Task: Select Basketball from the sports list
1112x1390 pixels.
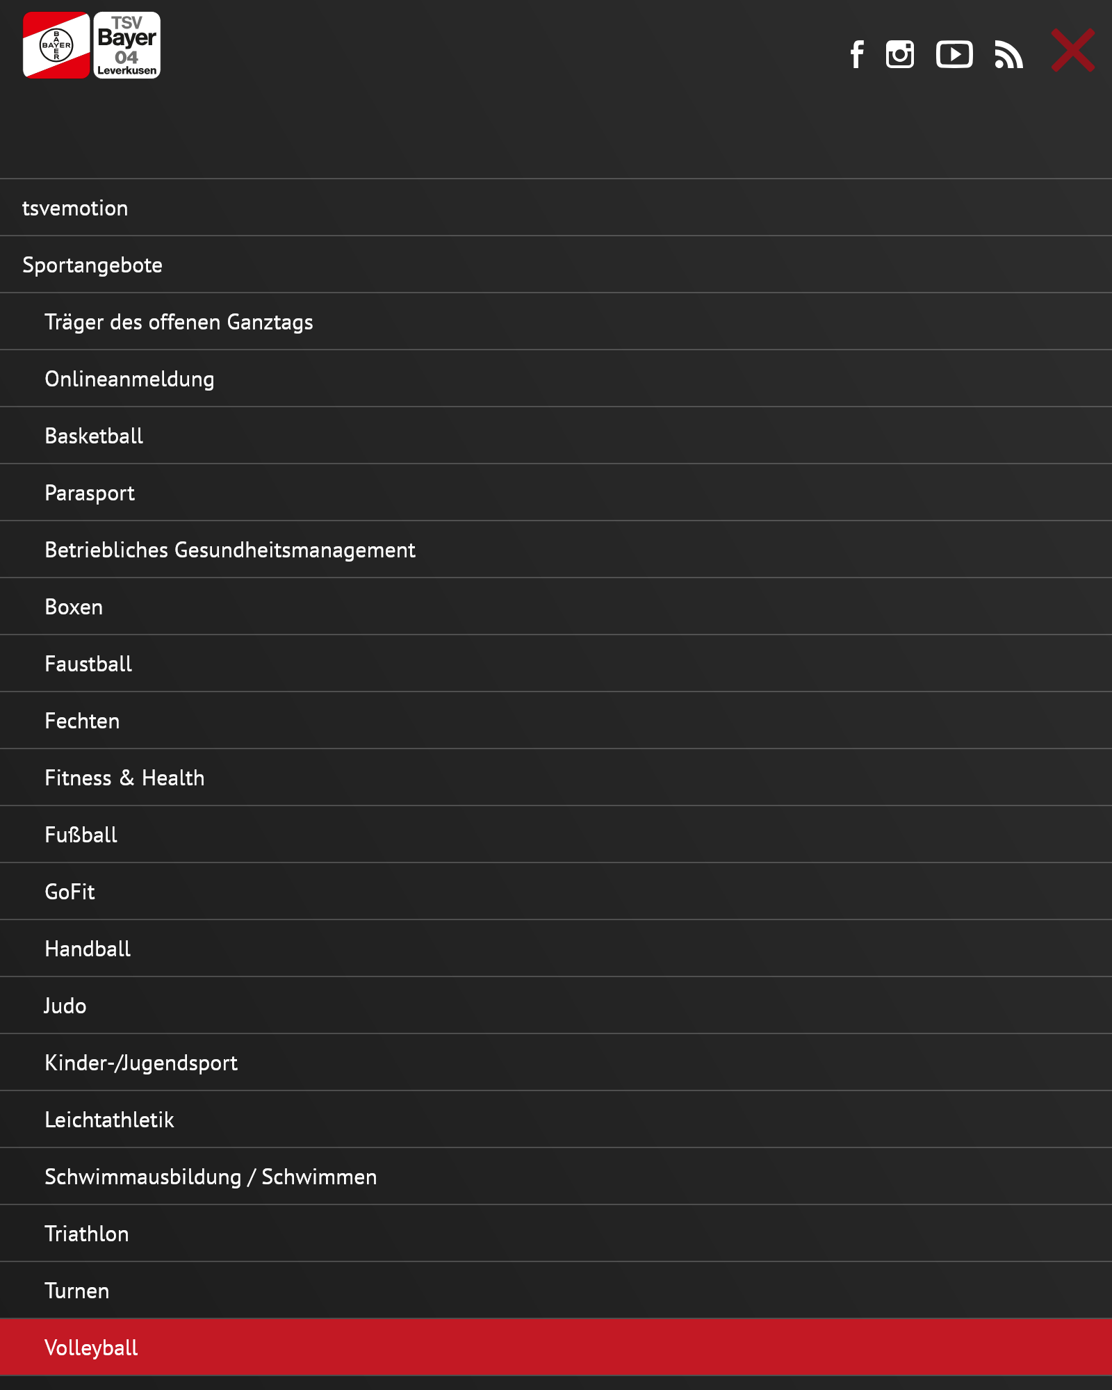Action: pyautogui.click(x=94, y=436)
